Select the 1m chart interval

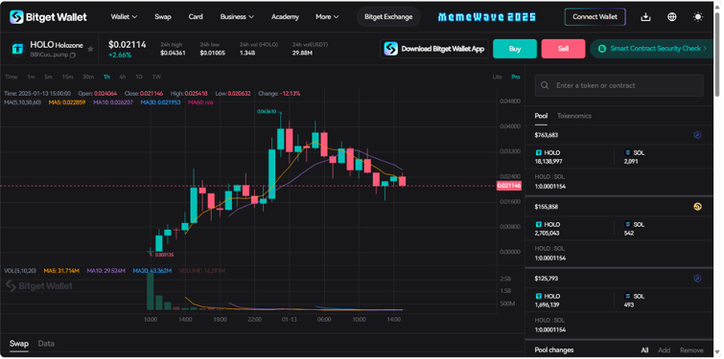tap(31, 77)
